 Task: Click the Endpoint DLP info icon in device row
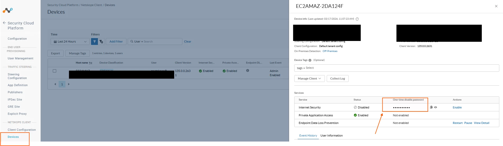[248, 71]
